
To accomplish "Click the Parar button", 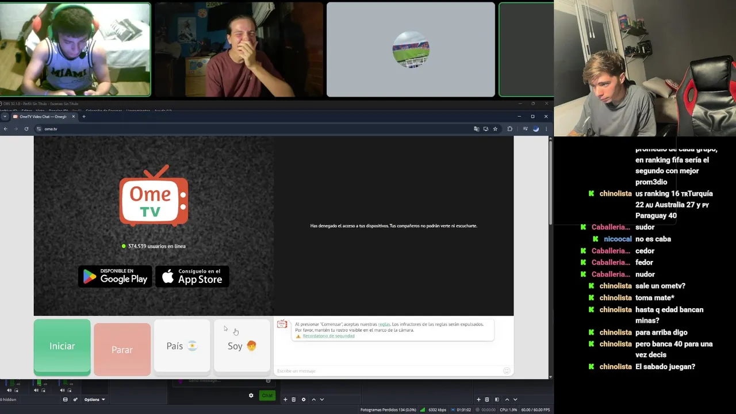I will (x=122, y=349).
